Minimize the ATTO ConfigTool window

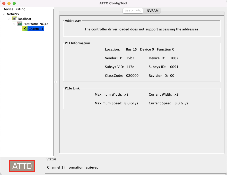(9, 3)
